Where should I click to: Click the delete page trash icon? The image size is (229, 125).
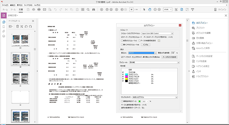(18, 26)
